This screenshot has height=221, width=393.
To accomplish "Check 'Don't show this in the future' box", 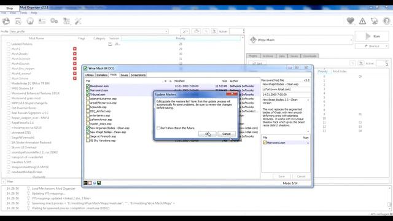I will [x=158, y=128].
